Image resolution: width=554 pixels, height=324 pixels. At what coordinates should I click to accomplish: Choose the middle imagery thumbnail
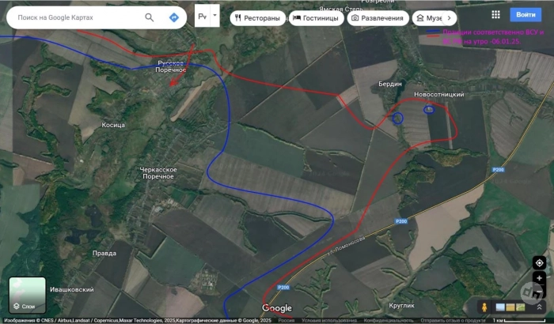pyautogui.click(x=510, y=307)
